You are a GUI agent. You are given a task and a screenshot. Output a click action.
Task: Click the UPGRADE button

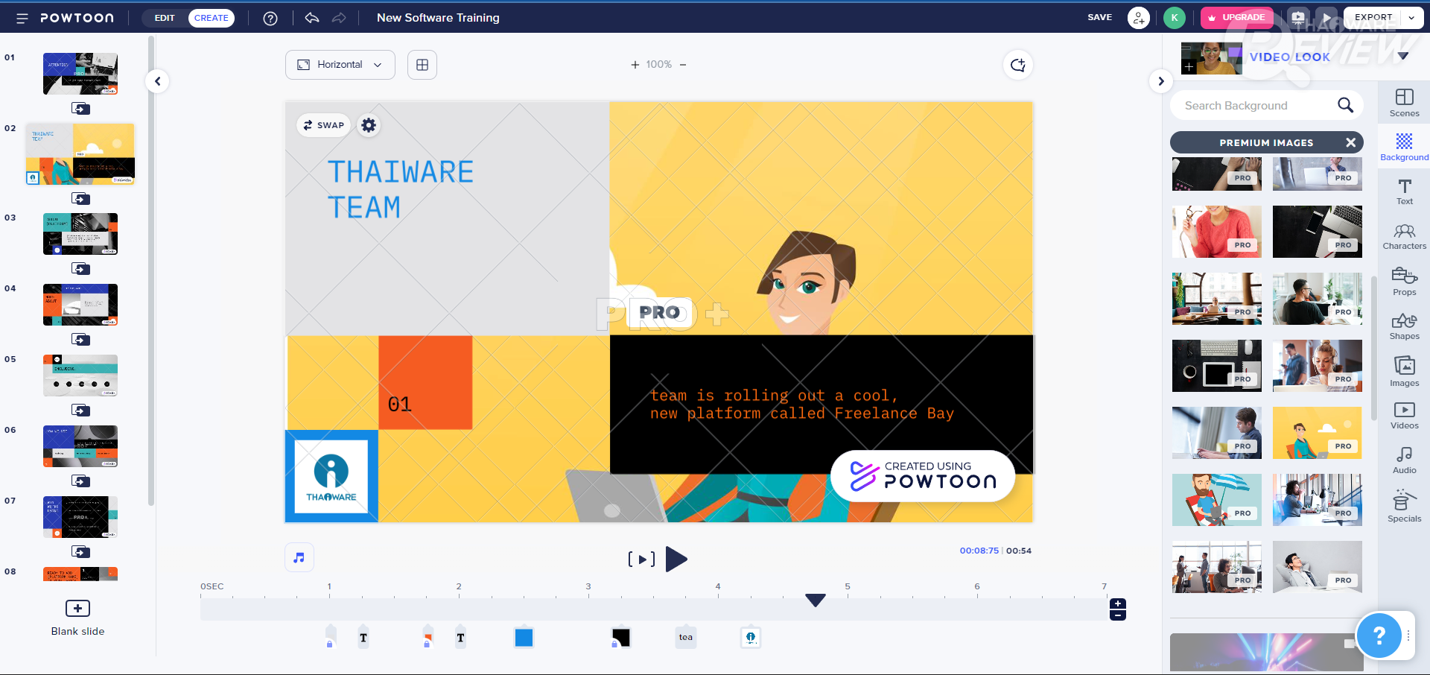(x=1236, y=18)
